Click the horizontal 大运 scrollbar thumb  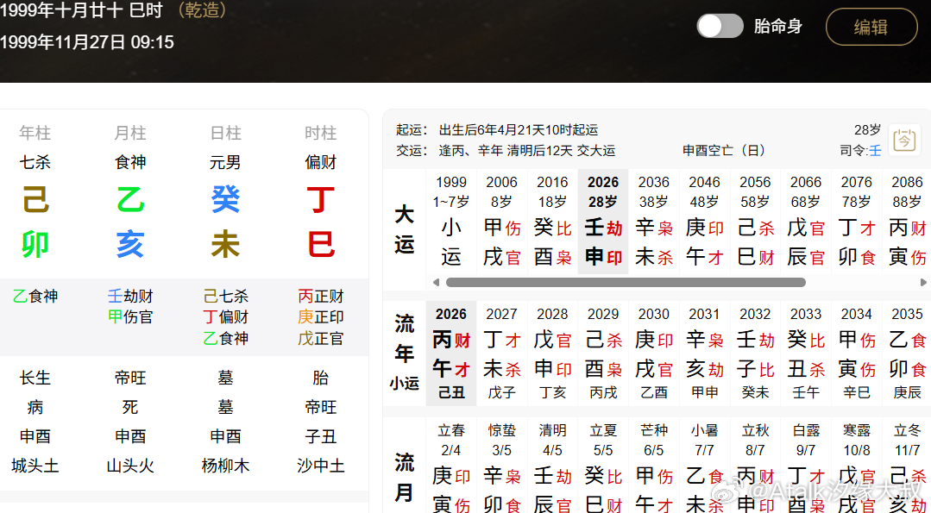[x=626, y=282]
